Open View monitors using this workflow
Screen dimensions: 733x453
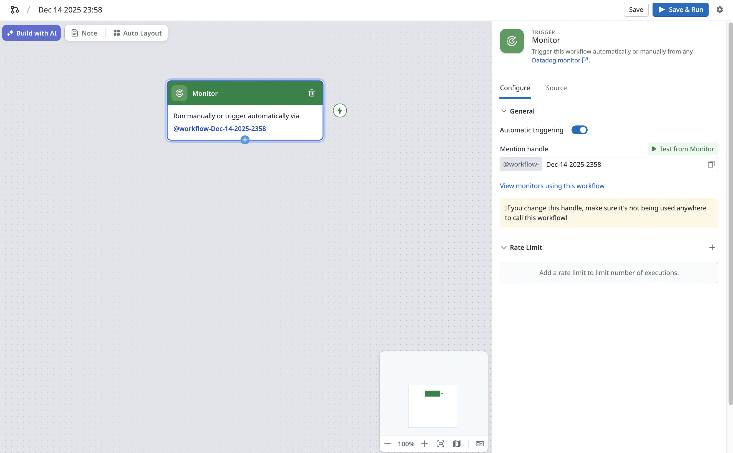tap(552, 186)
